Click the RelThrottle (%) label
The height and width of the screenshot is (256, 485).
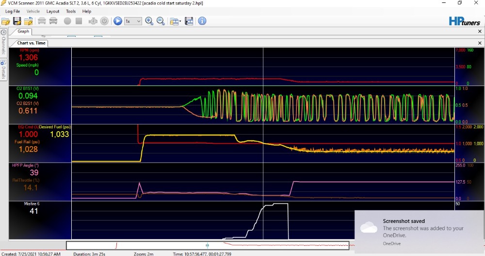pos(26,180)
